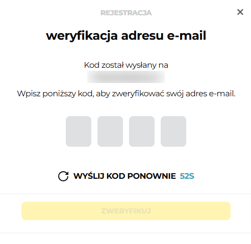Click the blurred email address
The image size is (251, 244).
pyautogui.click(x=126, y=77)
